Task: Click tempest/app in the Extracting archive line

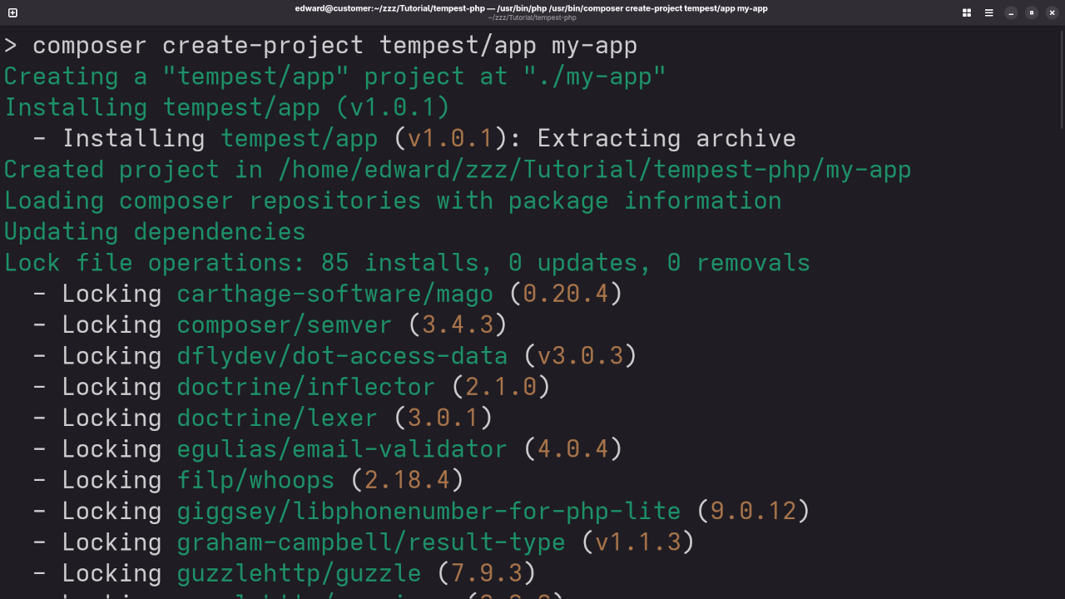Action: pyautogui.click(x=299, y=138)
